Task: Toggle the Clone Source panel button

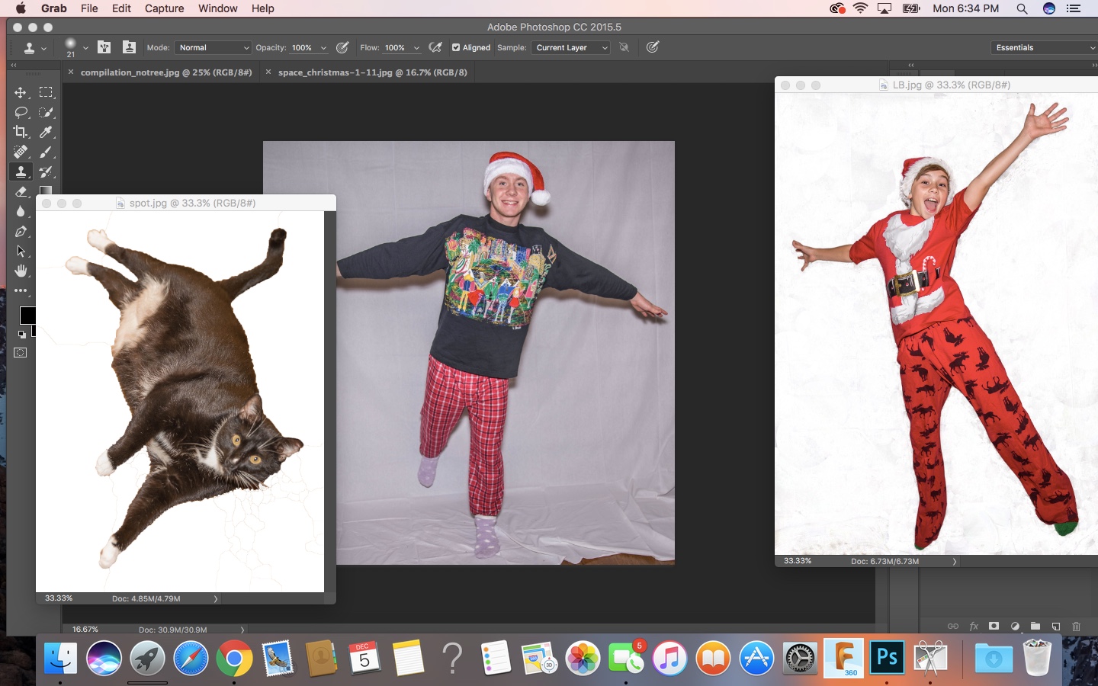Action: tap(129, 47)
